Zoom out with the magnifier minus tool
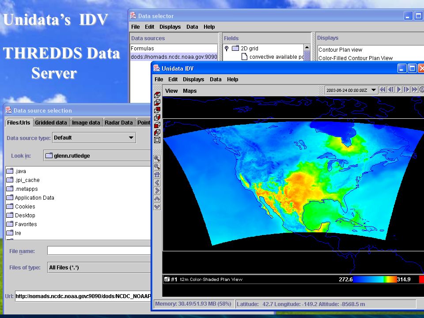 (x=157, y=167)
